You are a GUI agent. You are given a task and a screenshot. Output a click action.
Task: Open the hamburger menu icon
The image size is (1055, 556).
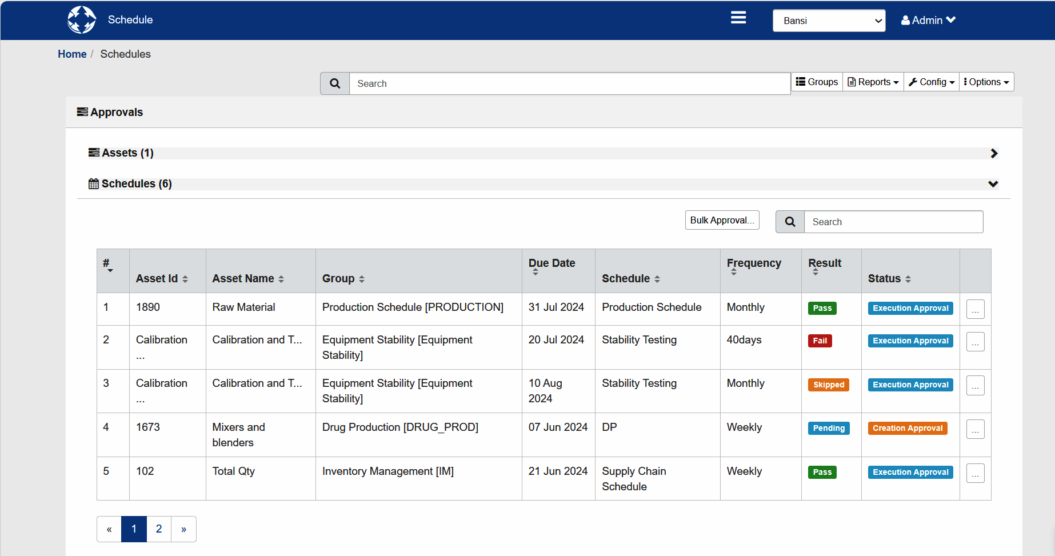pyautogui.click(x=738, y=18)
